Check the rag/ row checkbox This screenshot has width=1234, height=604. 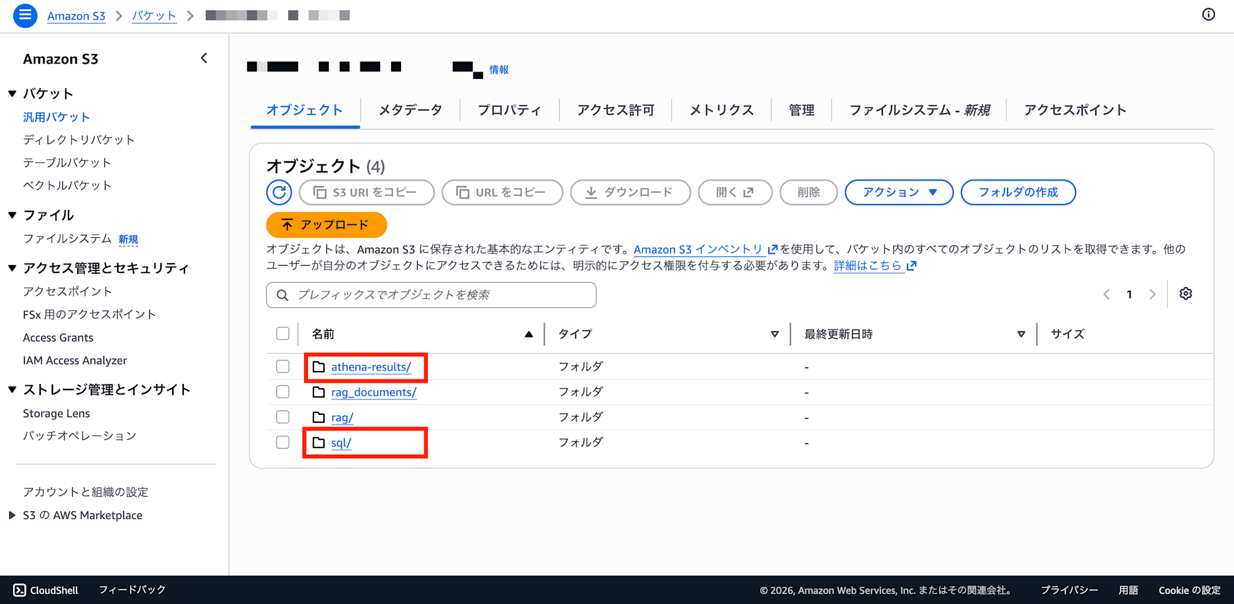[283, 417]
